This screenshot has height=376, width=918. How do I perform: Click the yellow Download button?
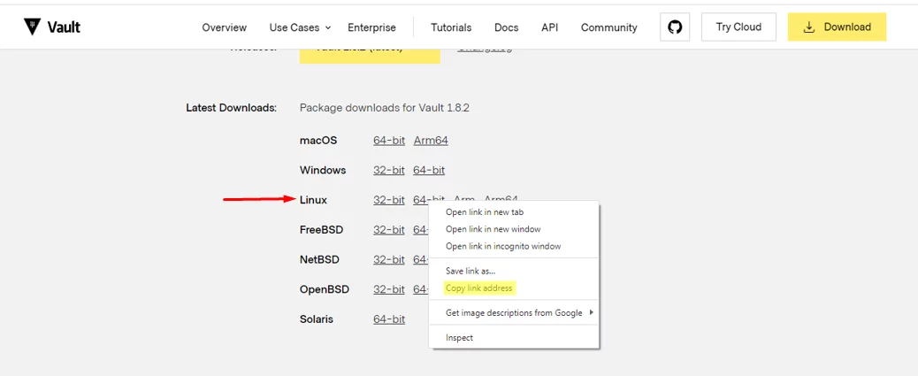coord(837,27)
